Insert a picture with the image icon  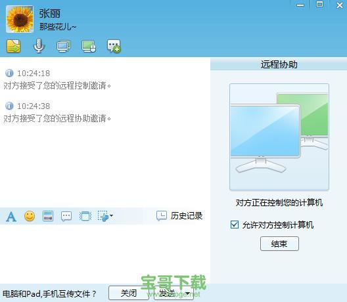[x=48, y=216]
